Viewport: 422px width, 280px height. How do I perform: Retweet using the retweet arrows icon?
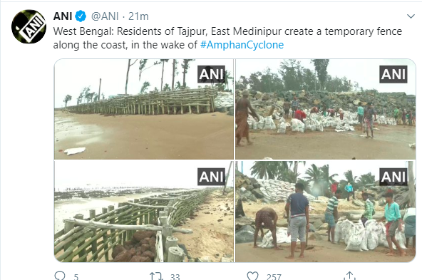coord(156,276)
